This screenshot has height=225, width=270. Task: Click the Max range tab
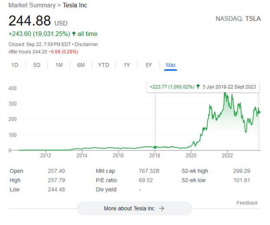click(x=171, y=65)
